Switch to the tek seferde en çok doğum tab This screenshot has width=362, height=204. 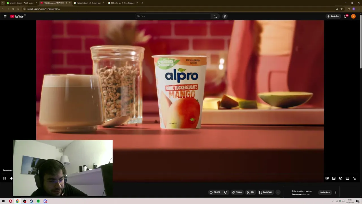point(89,3)
